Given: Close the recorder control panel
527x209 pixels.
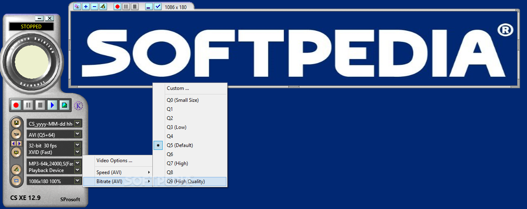Looking at the screenshot, I should 49,18.
